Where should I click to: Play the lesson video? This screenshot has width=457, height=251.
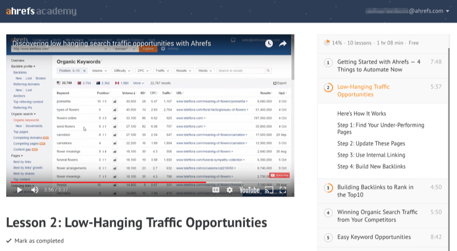pyautogui.click(x=19, y=190)
